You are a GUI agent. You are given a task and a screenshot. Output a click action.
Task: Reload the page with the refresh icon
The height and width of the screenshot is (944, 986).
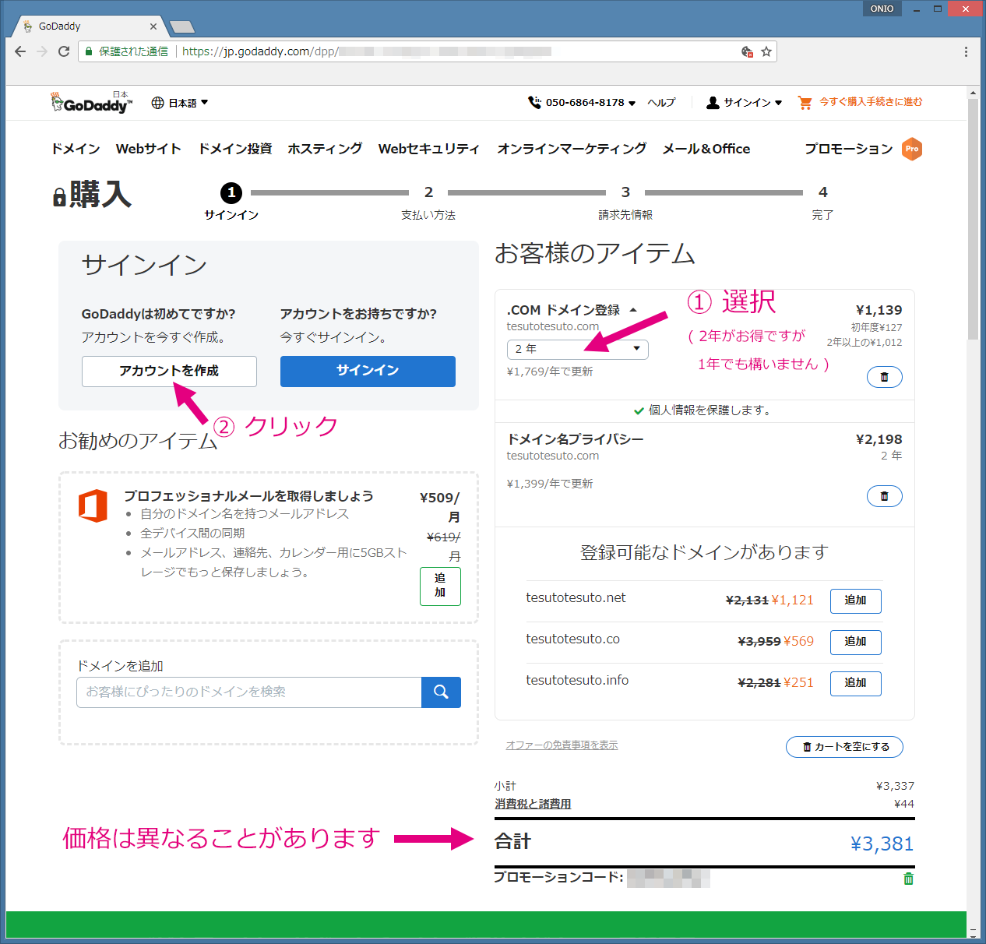[x=64, y=51]
